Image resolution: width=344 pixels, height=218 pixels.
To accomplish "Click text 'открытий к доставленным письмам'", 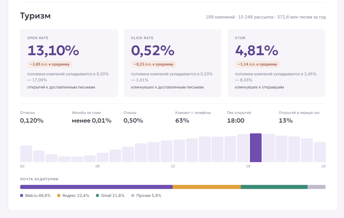I will tap(61, 87).
